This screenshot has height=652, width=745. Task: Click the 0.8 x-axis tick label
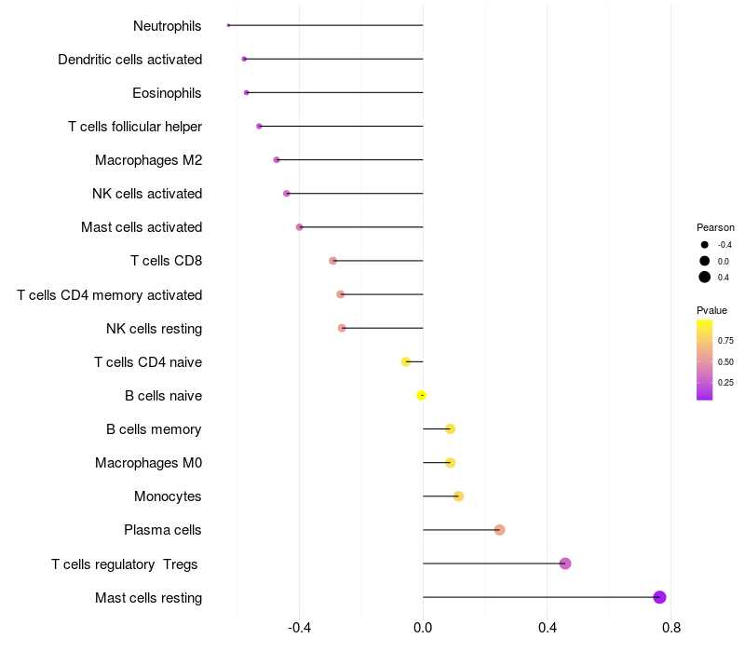point(670,628)
